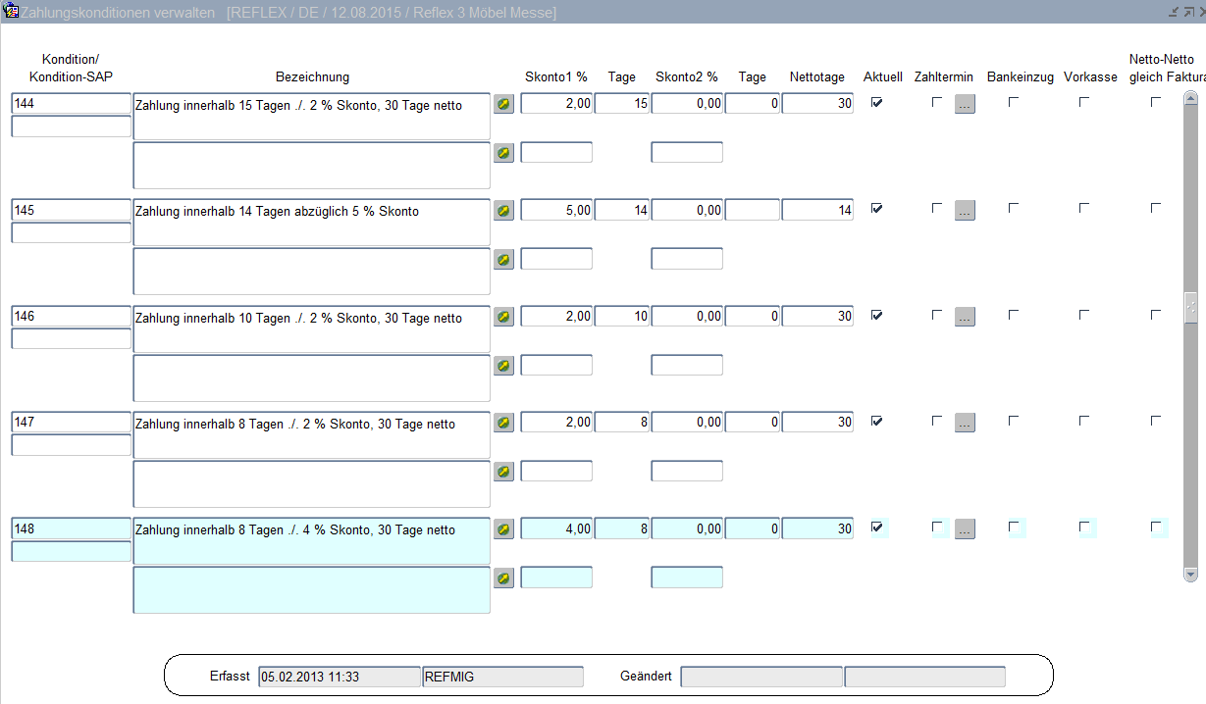Check Zahltermin box for condition 147
This screenshot has width=1206, height=704.
[x=937, y=421]
